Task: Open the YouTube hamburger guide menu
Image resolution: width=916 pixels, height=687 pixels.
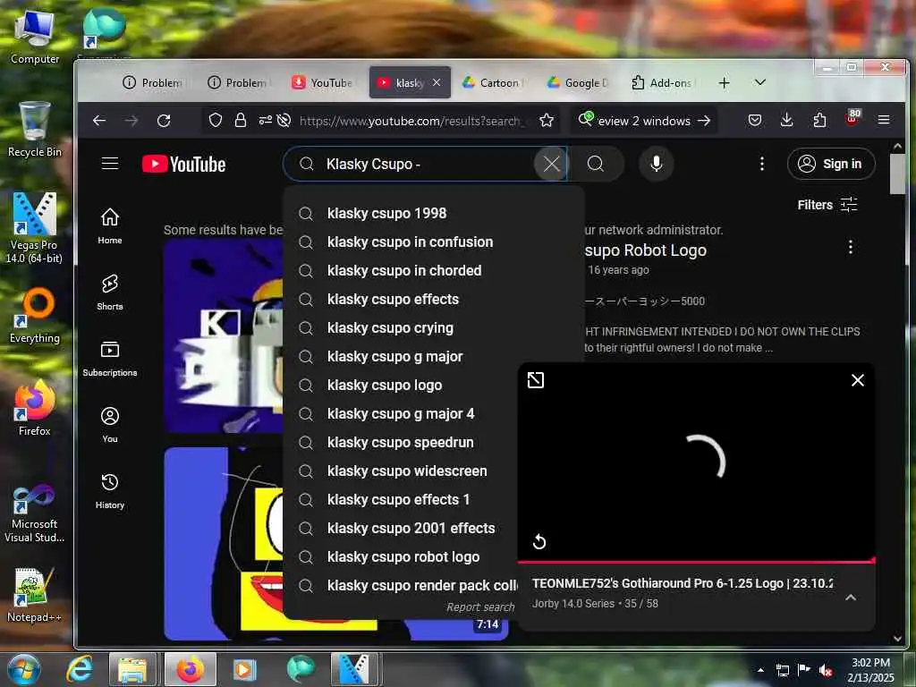Action: [x=110, y=164]
